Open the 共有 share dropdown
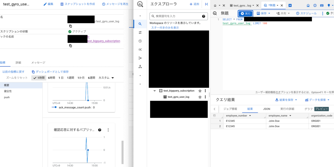Screen dimensions: 334x167 [283, 13]
